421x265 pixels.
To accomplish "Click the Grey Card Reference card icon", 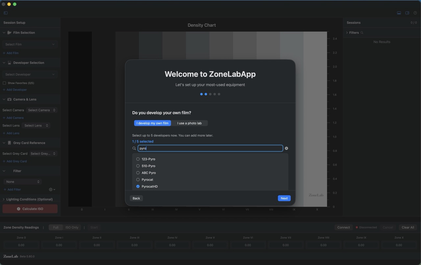I will point(10,143).
